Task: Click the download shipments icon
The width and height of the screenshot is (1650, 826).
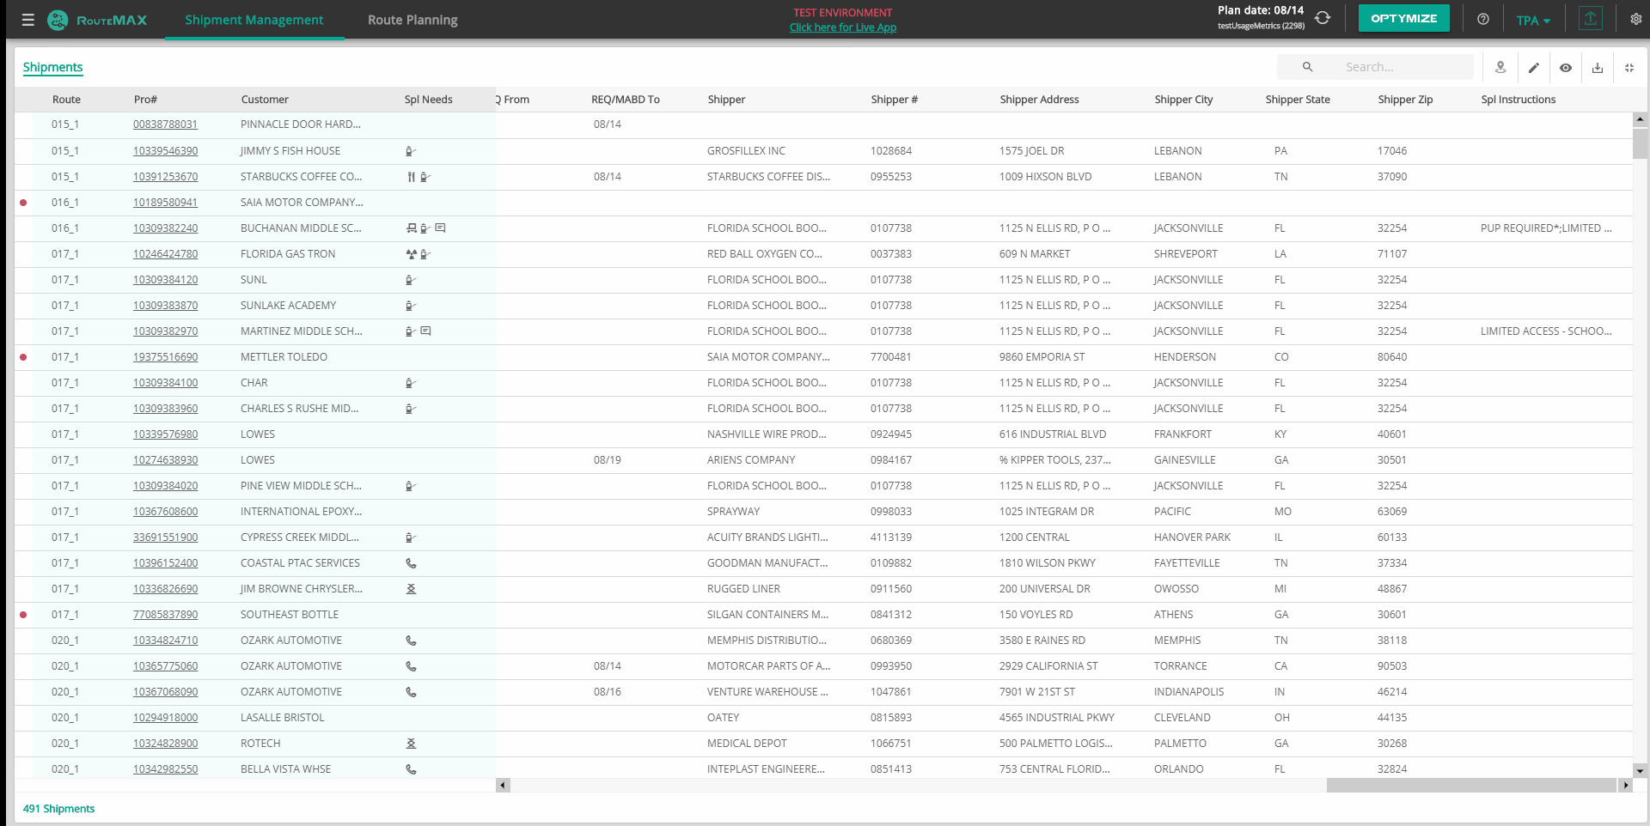Action: pyautogui.click(x=1598, y=67)
